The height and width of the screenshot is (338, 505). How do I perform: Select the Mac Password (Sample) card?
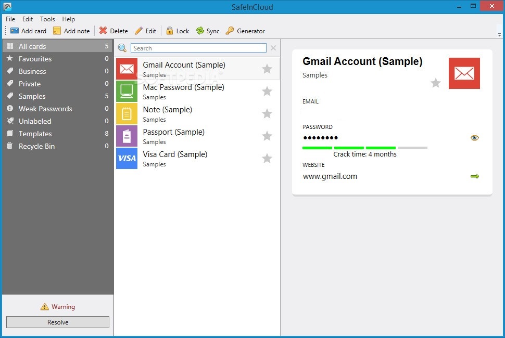pyautogui.click(x=197, y=92)
